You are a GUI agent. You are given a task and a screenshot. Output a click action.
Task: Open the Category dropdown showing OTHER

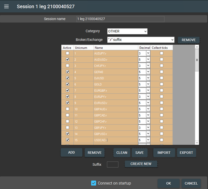click(x=127, y=31)
